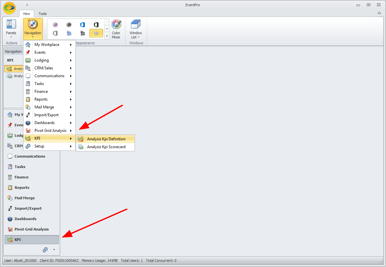Open Import/Export submenu in Navigation menu
The width and height of the screenshot is (386, 267).
(x=49, y=115)
